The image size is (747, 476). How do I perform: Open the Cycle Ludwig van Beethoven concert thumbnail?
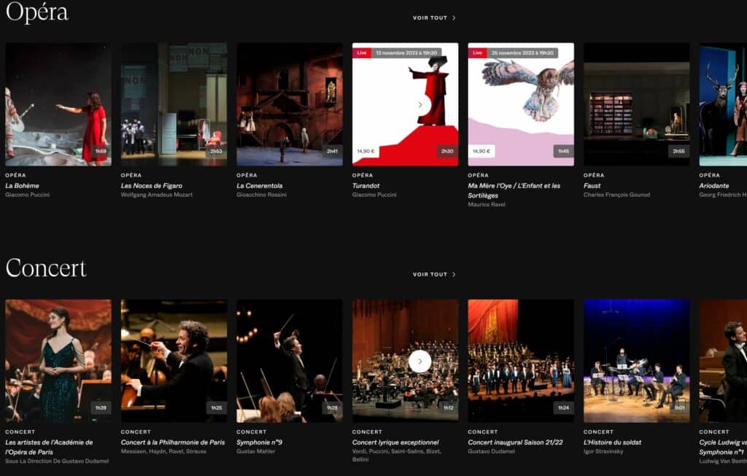723,361
